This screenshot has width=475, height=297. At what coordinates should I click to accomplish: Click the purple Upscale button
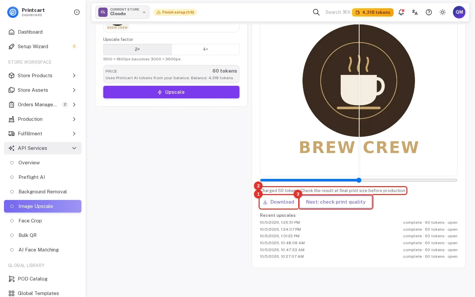[x=171, y=92]
